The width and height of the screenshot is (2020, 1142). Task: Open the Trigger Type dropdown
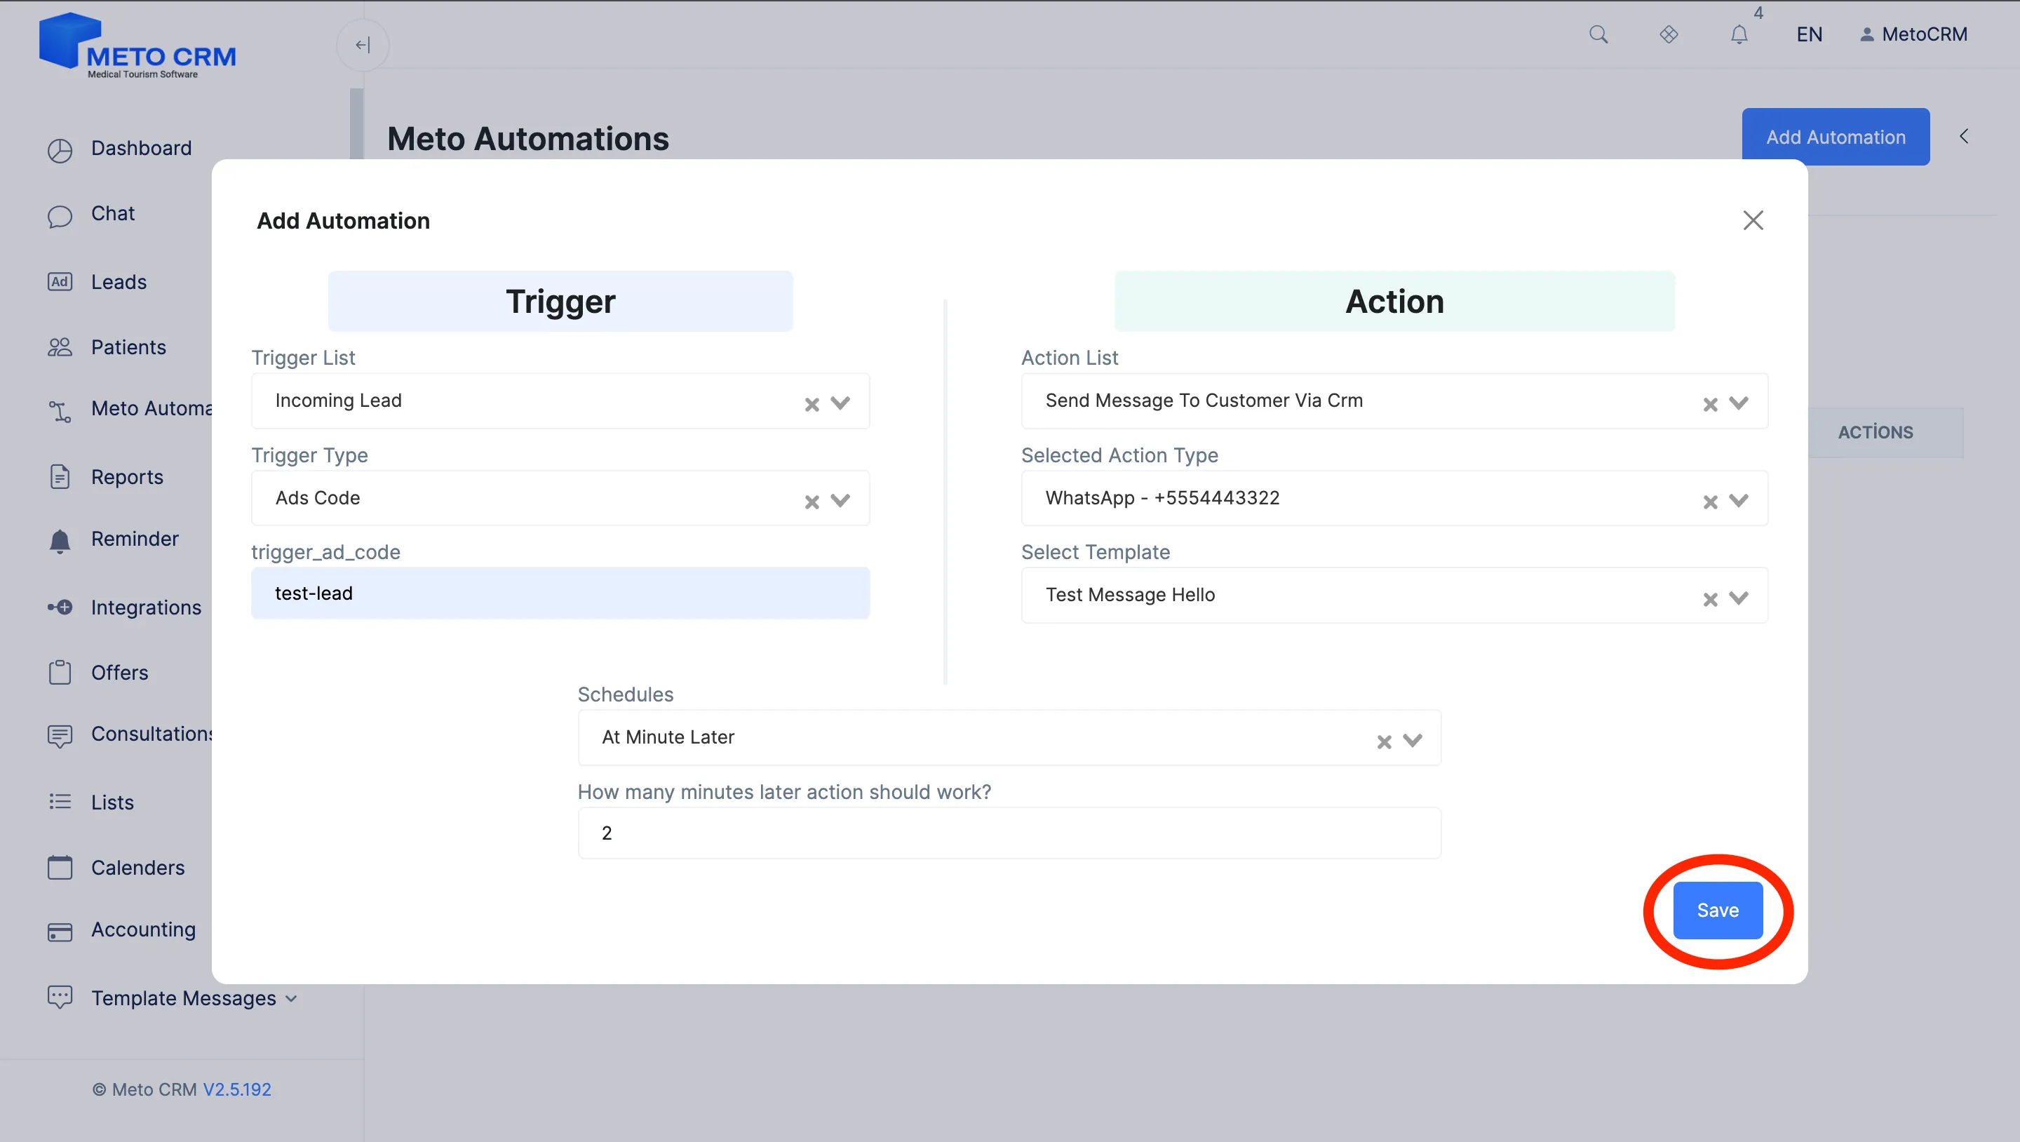click(841, 500)
